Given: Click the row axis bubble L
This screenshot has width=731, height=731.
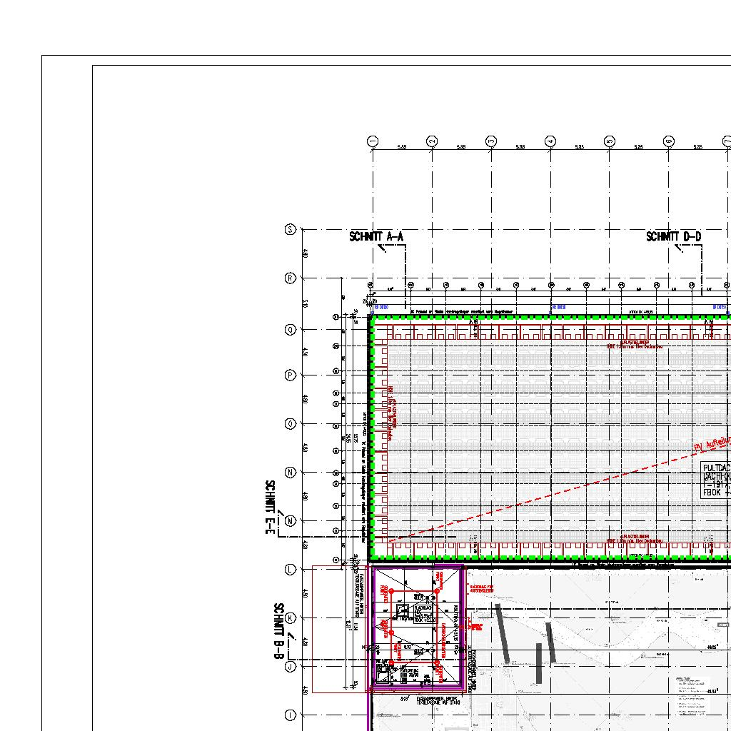Looking at the screenshot, I should click(x=291, y=570).
